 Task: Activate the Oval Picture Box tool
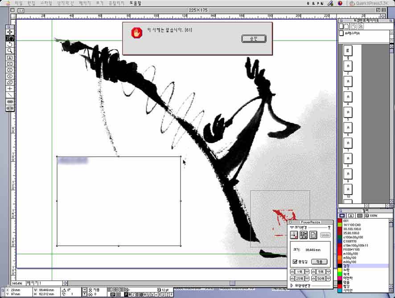(10, 76)
